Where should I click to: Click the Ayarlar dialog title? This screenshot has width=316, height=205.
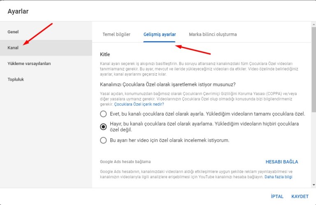click(18, 11)
